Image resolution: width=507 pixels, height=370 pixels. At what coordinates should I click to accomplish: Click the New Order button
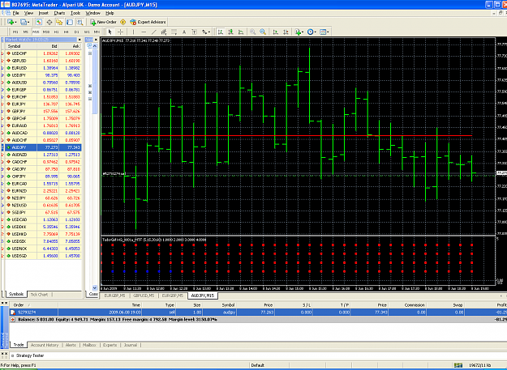tap(104, 22)
